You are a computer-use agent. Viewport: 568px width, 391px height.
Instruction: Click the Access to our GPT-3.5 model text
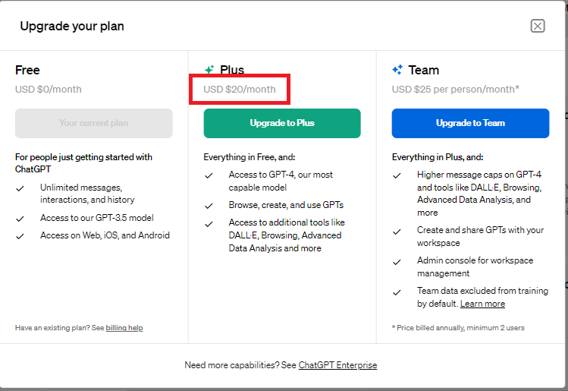tap(97, 218)
